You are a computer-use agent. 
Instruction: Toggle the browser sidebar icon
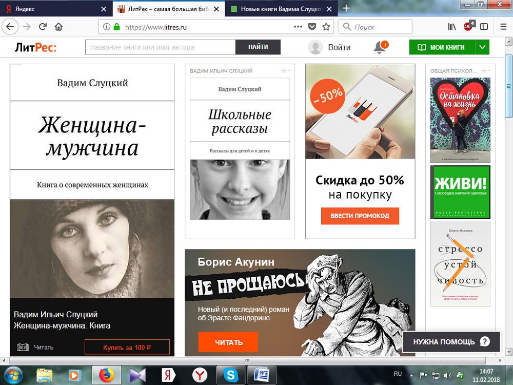point(484,27)
